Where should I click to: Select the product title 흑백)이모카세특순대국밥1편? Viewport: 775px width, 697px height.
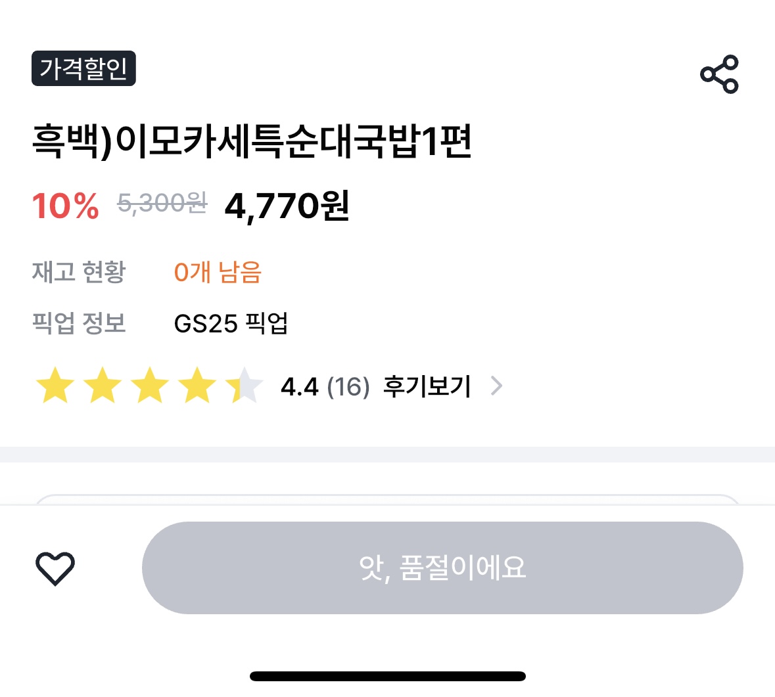click(252, 141)
